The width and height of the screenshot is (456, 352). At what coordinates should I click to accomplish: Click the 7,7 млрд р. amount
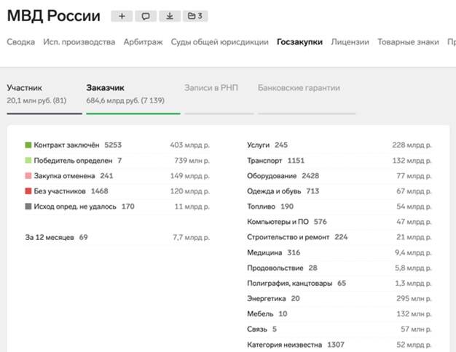pyautogui.click(x=192, y=237)
